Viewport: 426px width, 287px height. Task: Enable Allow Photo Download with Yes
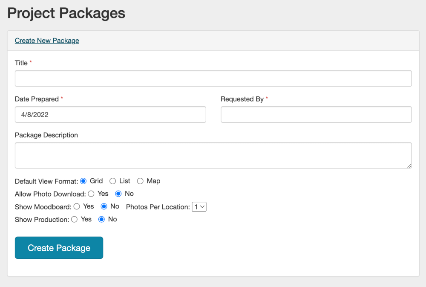pos(91,194)
